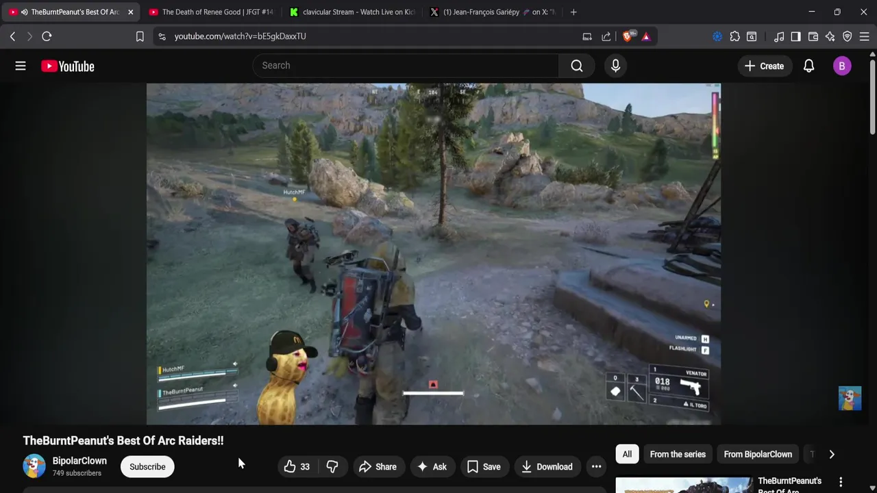Open the account avatar menu
The image size is (877, 493).
(x=842, y=66)
